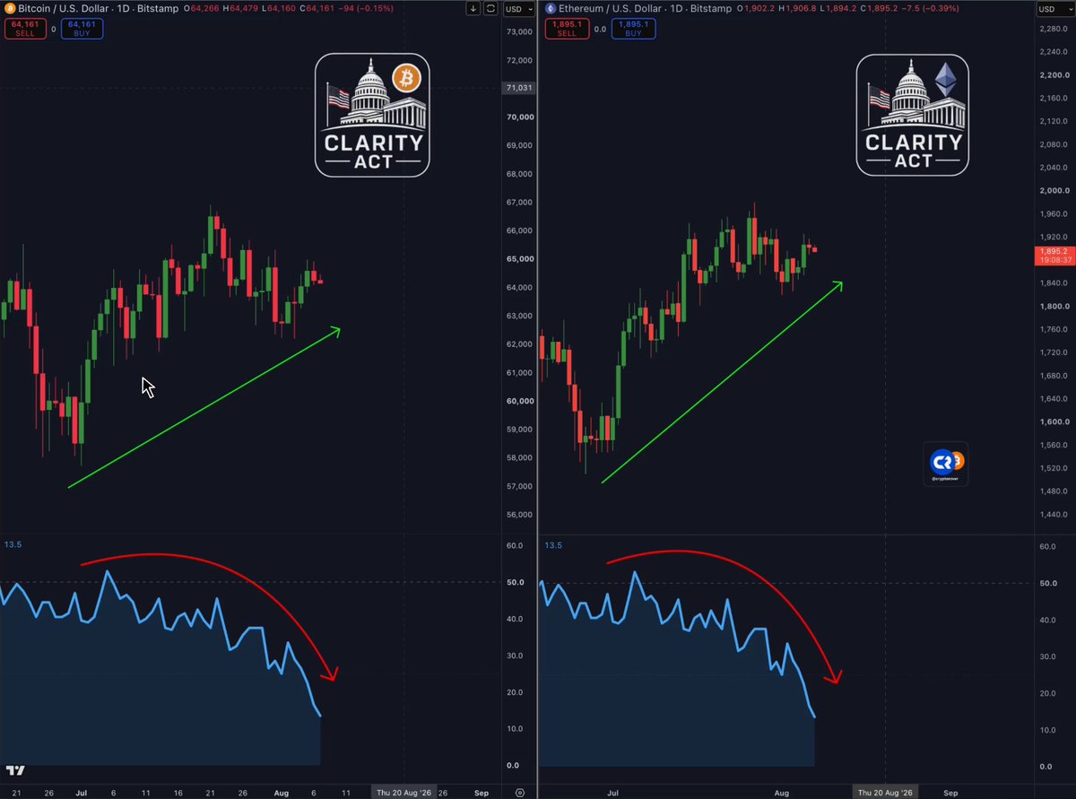The width and height of the screenshot is (1076, 799).
Task: Click the 64,161 BUY button
Action: coord(83,29)
